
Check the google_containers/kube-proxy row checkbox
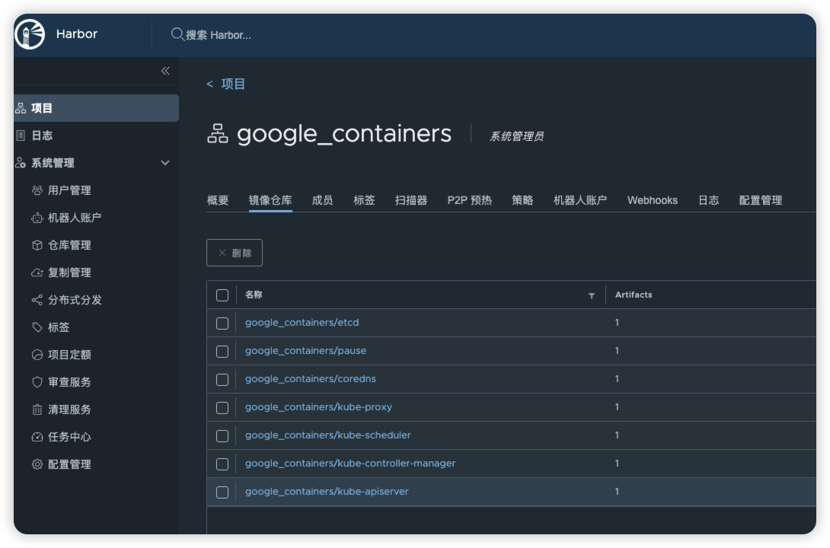click(222, 408)
